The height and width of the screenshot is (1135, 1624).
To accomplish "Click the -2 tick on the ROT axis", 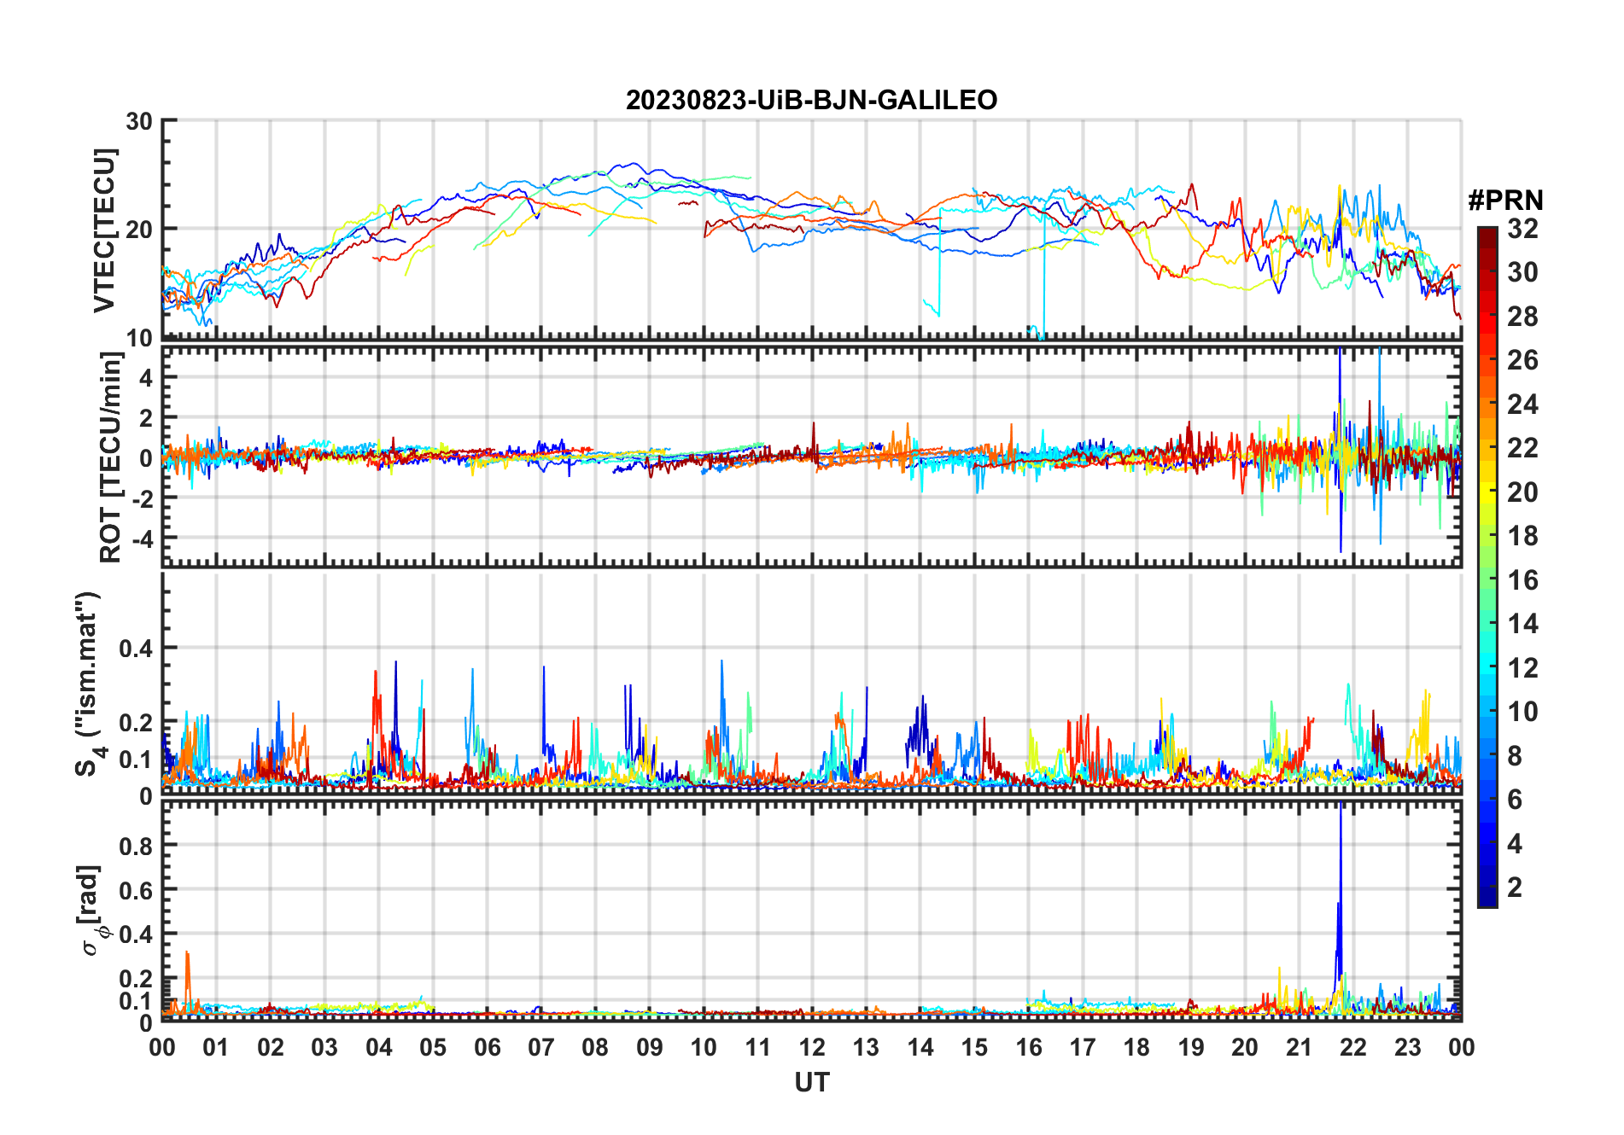I will pyautogui.click(x=143, y=498).
